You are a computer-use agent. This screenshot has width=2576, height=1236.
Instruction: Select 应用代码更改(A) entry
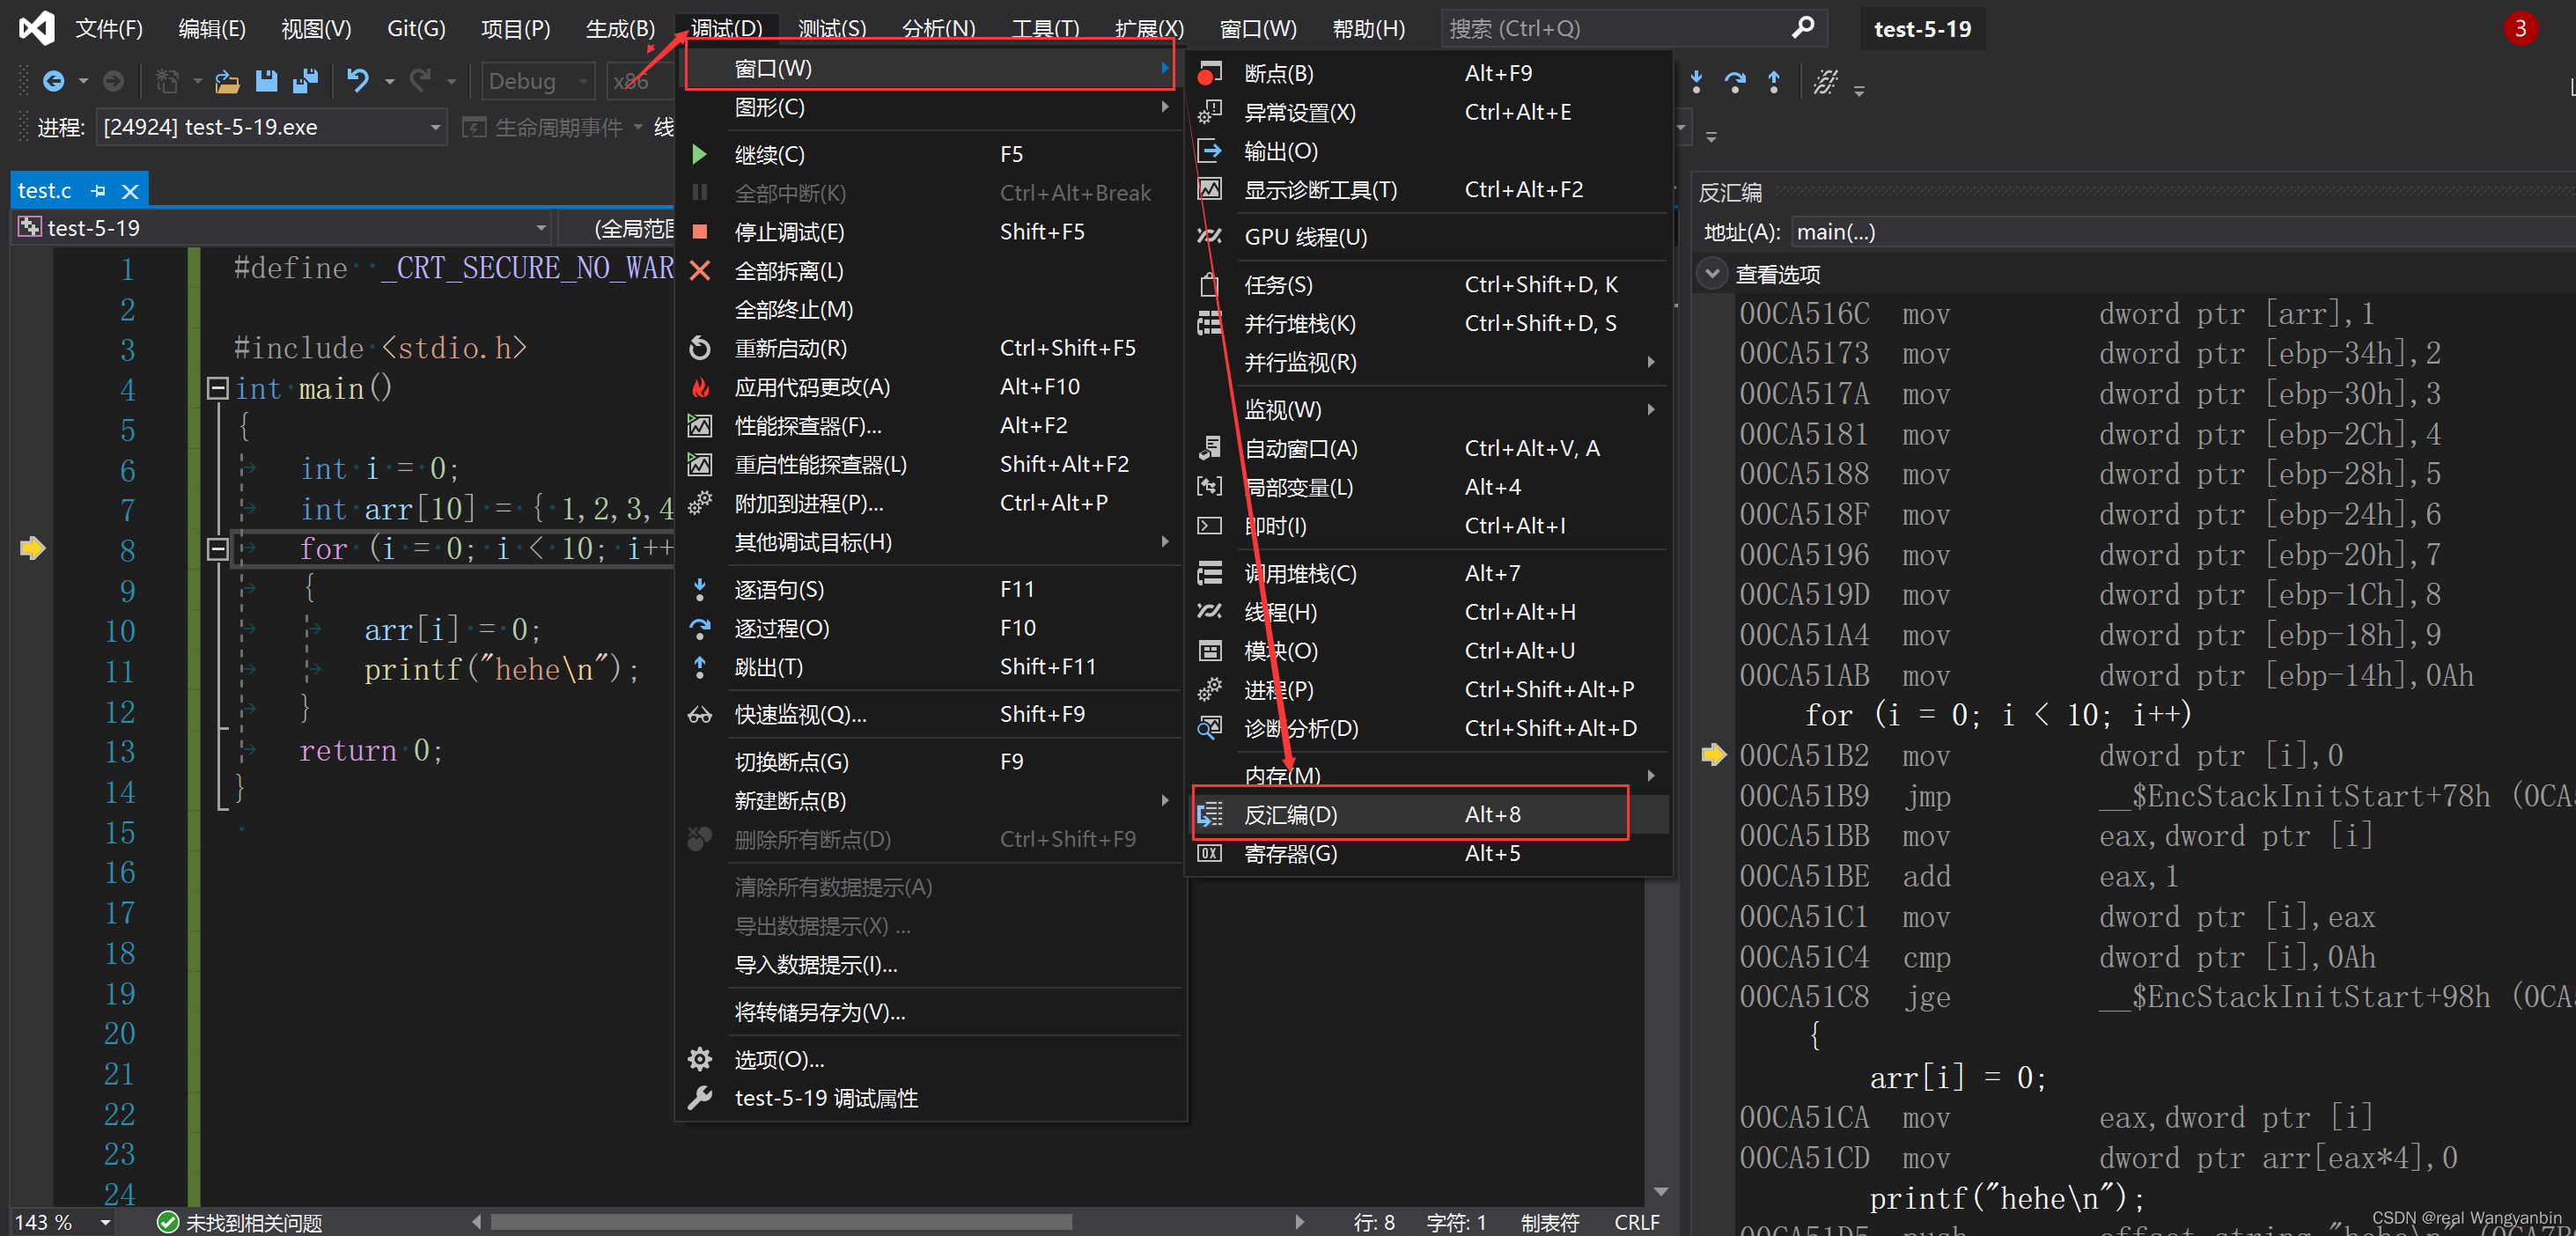click(x=930, y=387)
